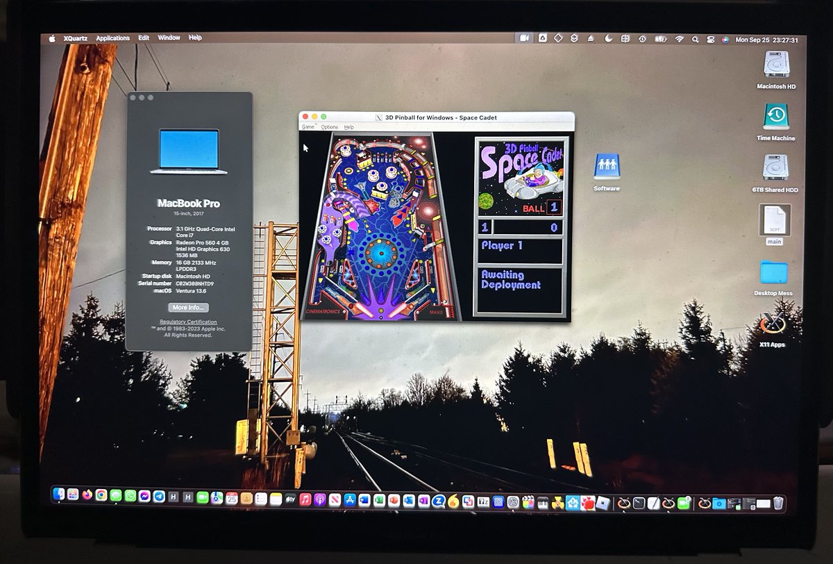Image resolution: width=833 pixels, height=564 pixels.
Task: Open 6TB Shared HDD desktop icon
Action: click(775, 174)
